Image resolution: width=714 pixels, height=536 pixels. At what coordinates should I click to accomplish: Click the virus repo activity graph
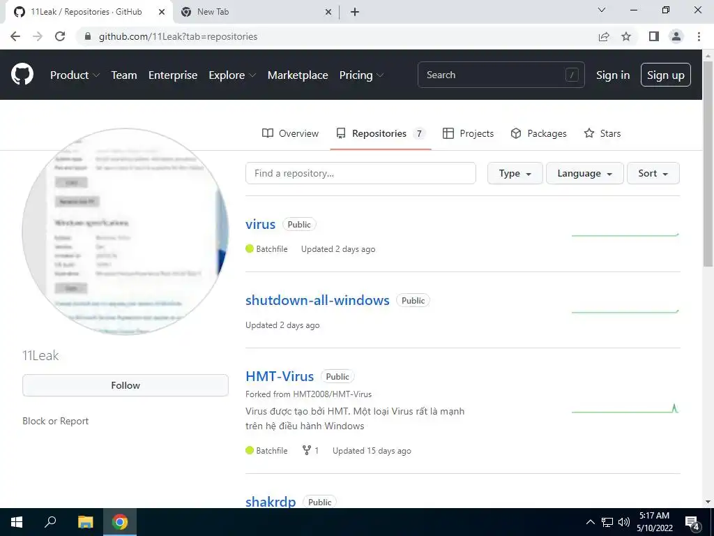625,234
